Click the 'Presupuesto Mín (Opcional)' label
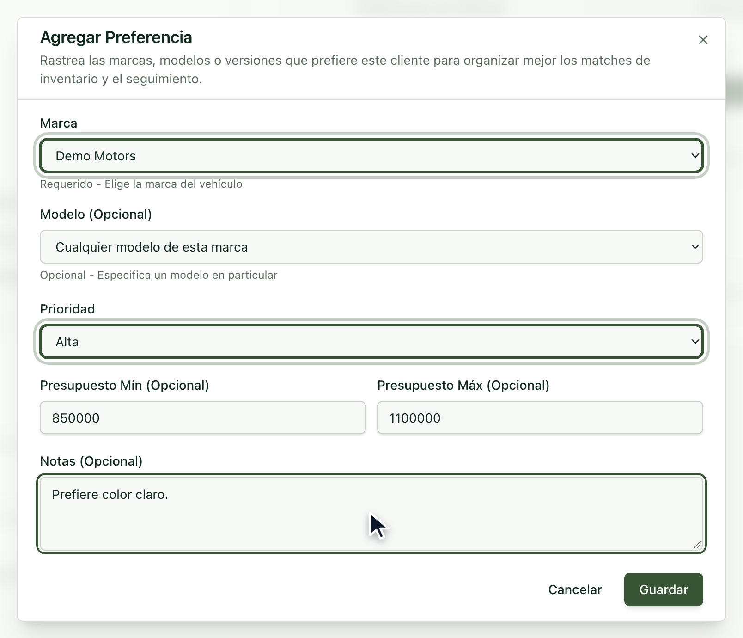Screen dimensions: 743x638 [x=125, y=386]
